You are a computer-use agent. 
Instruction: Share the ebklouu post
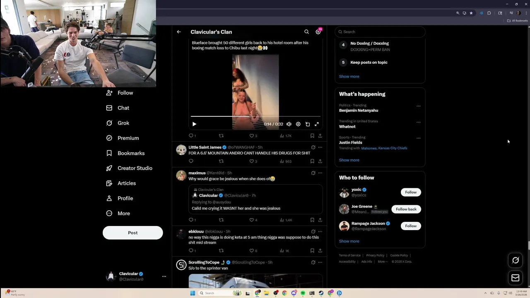tap(320, 251)
